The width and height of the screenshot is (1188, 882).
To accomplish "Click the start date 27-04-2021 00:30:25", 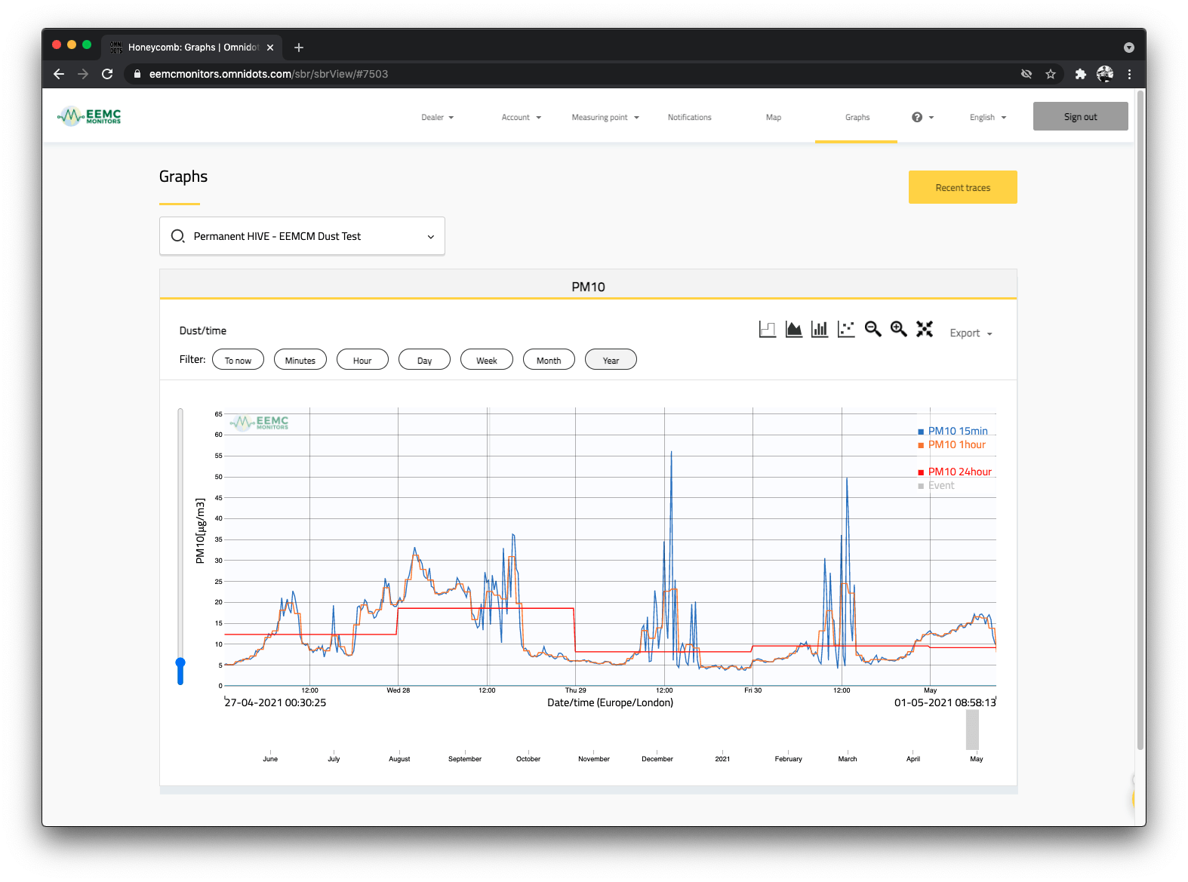I will (275, 702).
